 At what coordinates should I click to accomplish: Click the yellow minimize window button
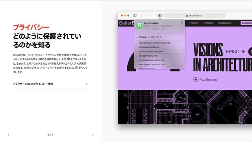point(125,15)
